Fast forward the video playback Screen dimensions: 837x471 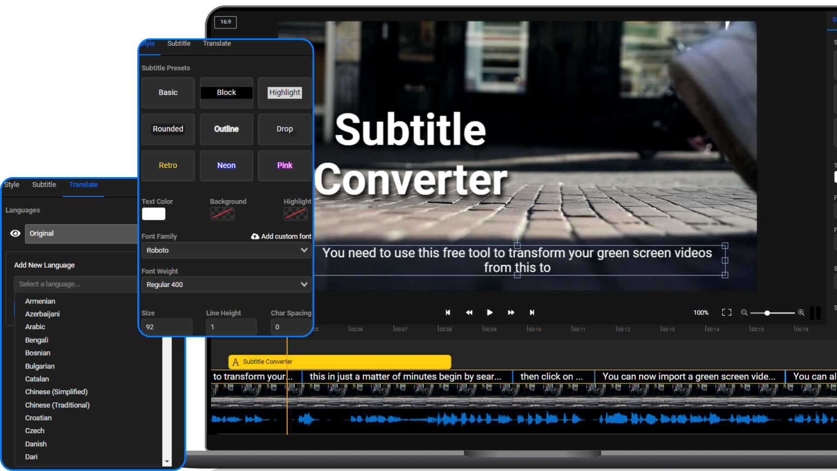(510, 312)
